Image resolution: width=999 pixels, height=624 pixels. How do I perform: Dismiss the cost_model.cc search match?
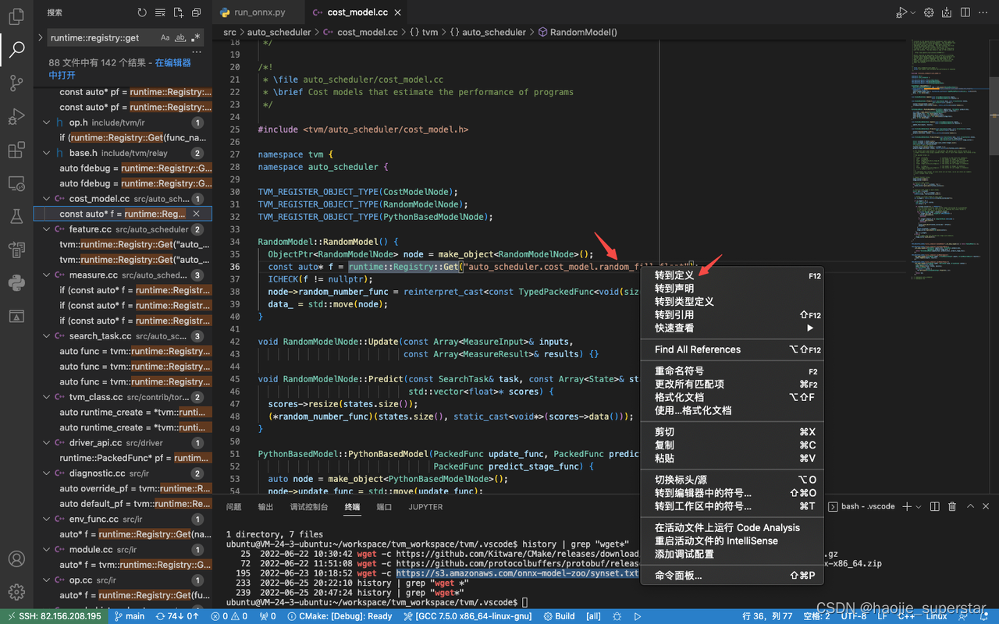point(197,214)
